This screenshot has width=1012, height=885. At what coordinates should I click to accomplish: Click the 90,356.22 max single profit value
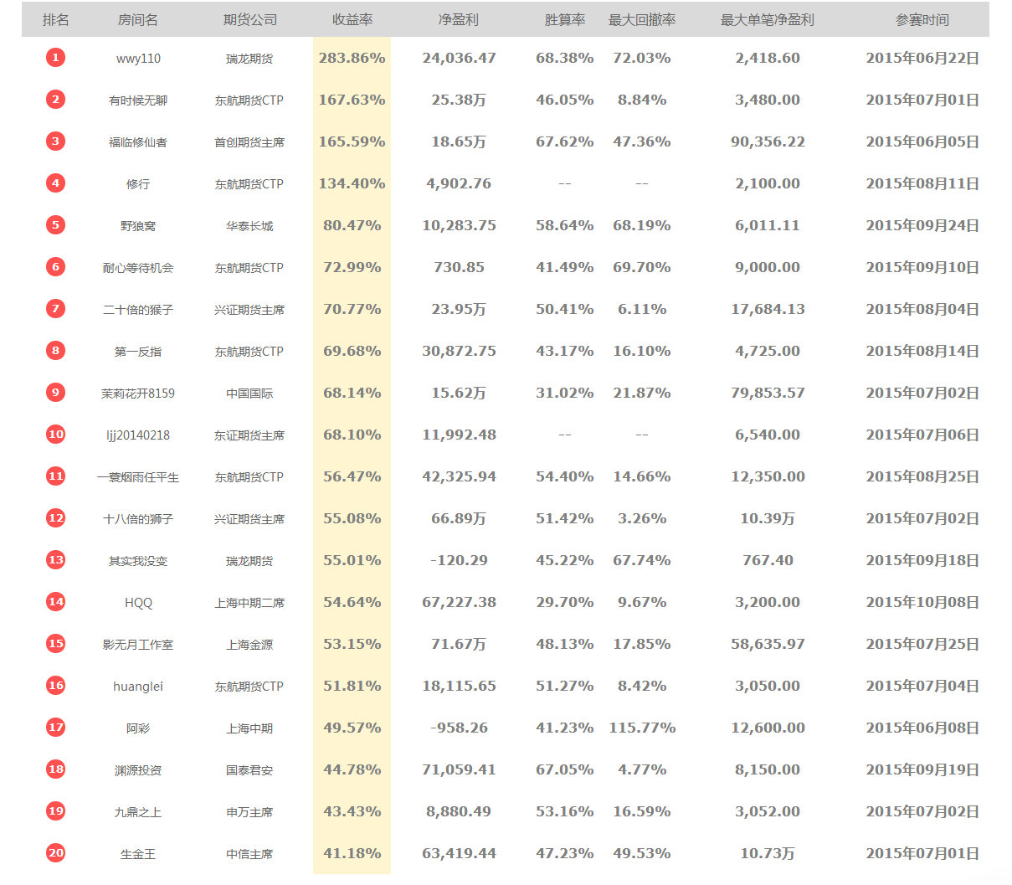pyautogui.click(x=768, y=141)
